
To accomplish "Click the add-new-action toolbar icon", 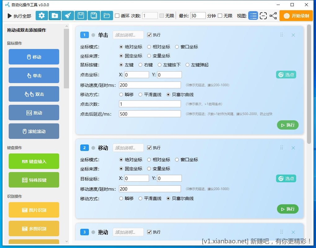I will click(x=55, y=15).
